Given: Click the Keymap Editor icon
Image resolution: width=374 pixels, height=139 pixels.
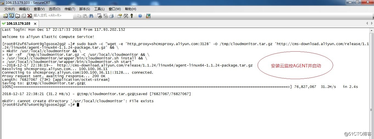Looking at the screenshot, I should click(x=126, y=16).
